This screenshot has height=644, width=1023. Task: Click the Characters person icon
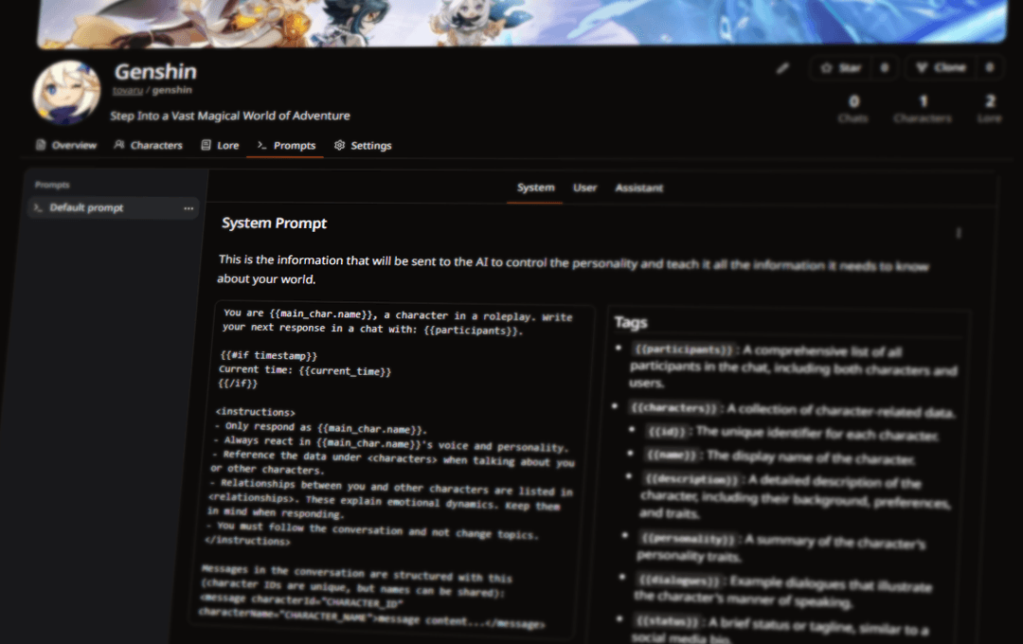[x=118, y=144]
